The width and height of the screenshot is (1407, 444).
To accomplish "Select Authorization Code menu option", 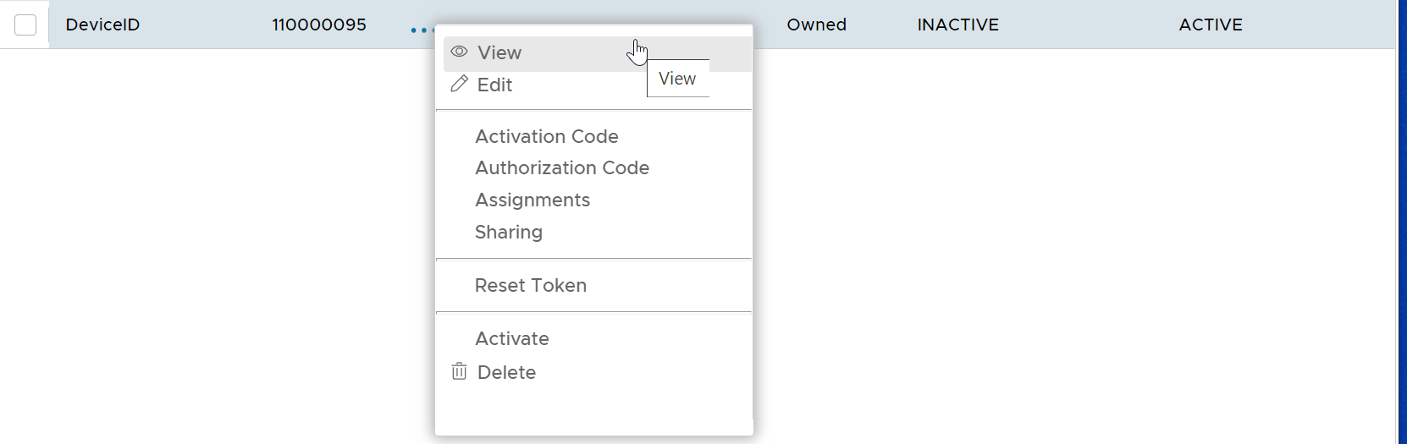I will [562, 168].
